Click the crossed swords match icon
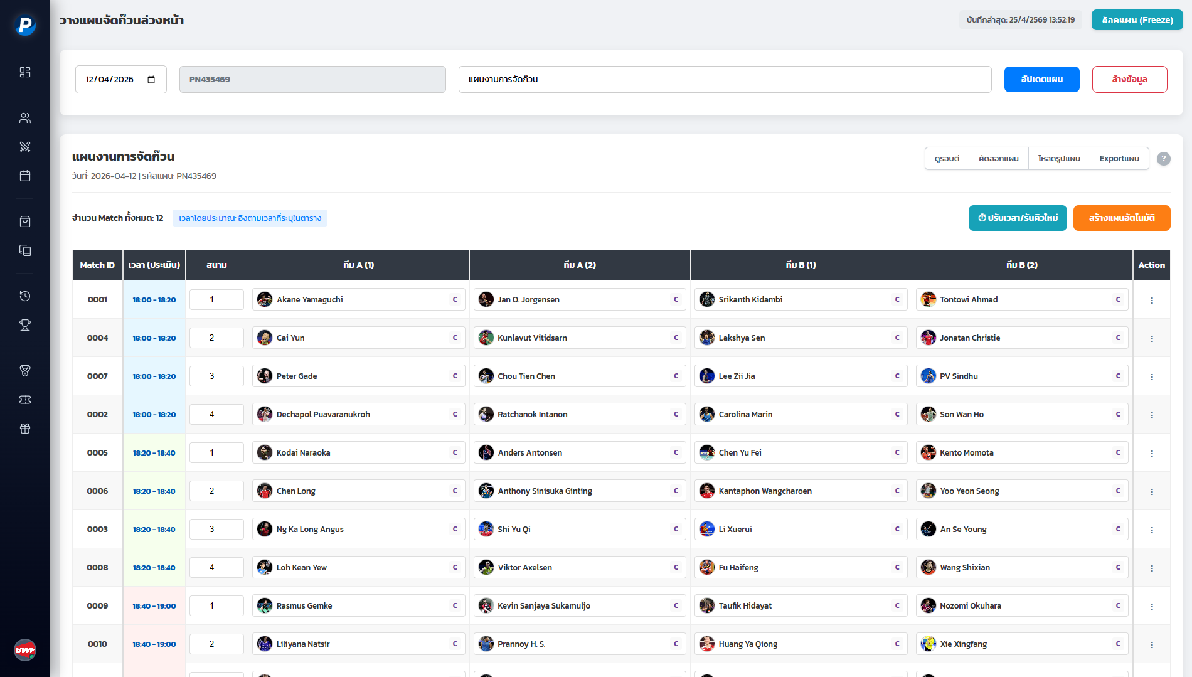The image size is (1192, 677). 25,147
